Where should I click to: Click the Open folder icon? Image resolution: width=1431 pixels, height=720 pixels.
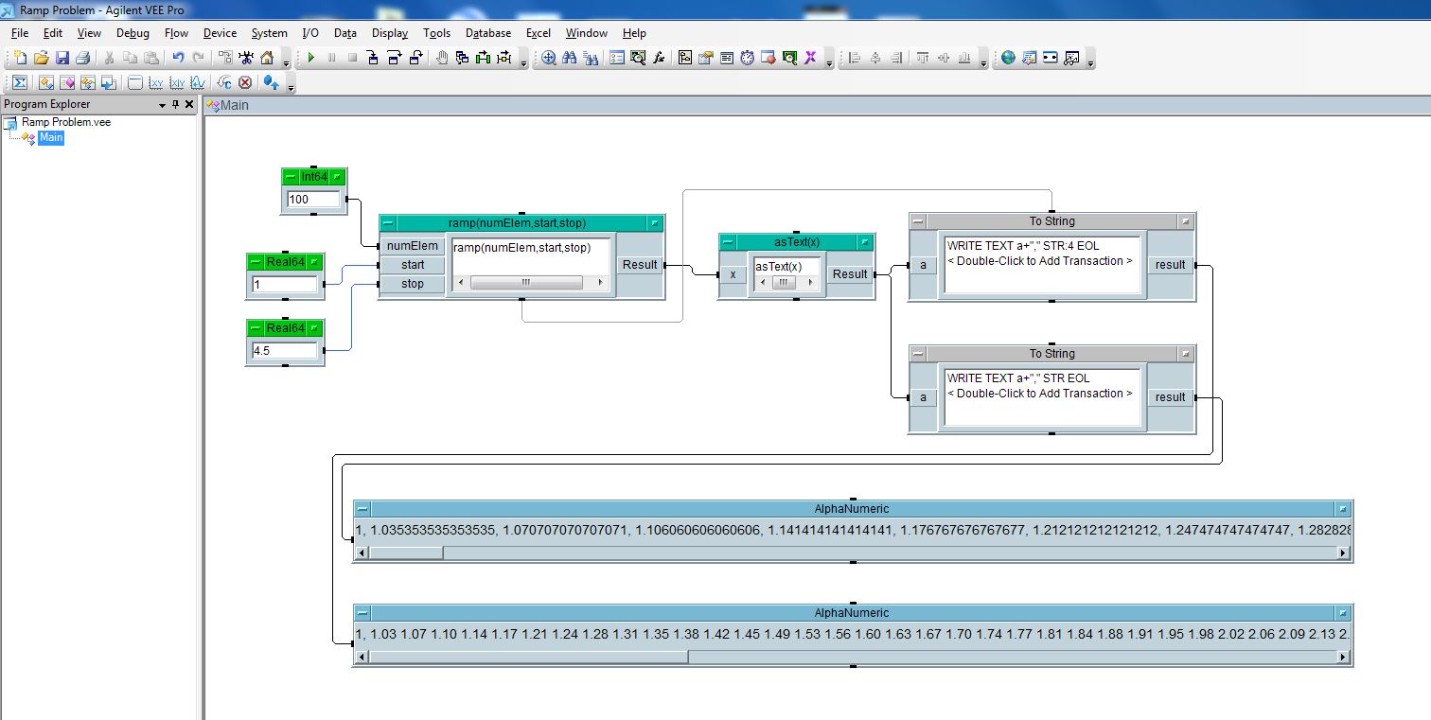pyautogui.click(x=41, y=58)
